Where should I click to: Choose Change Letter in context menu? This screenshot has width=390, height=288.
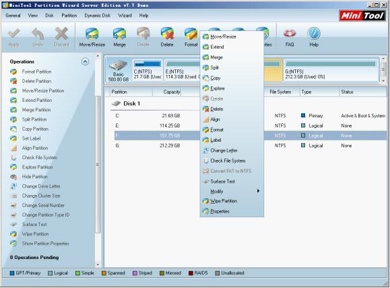click(232, 150)
